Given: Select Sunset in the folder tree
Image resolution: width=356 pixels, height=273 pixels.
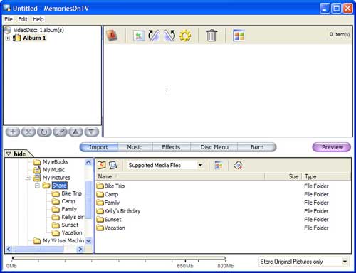Looking at the screenshot, I should (x=70, y=225).
